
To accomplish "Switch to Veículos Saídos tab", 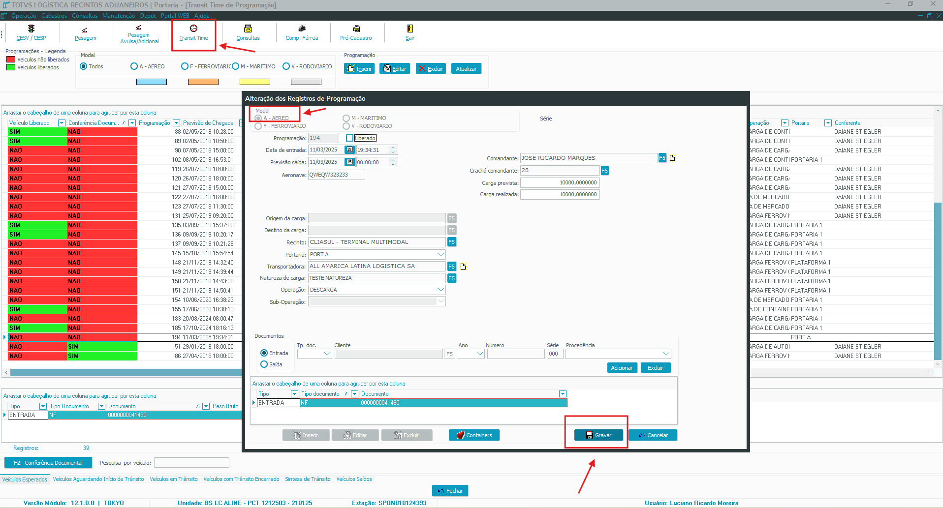I will click(354, 479).
